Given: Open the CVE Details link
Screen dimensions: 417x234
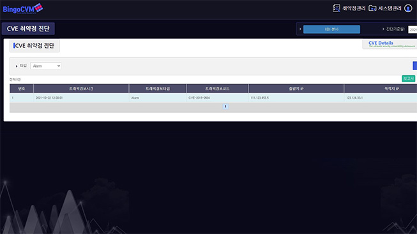Looking at the screenshot, I should 390,44.
